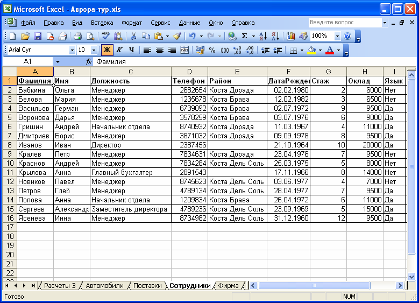Screen dimensions: 419x303
Task: Switch to the Автомобили sheet tab
Action: point(104,286)
